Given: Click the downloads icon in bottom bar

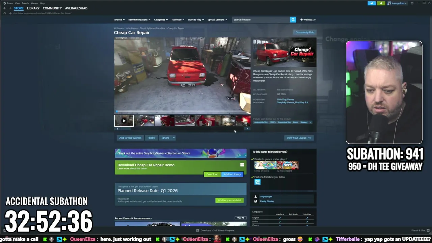Looking at the screenshot, I should [x=198, y=231].
